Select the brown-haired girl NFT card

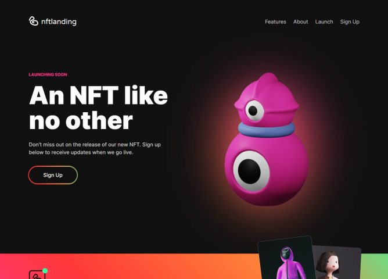coord(337,262)
